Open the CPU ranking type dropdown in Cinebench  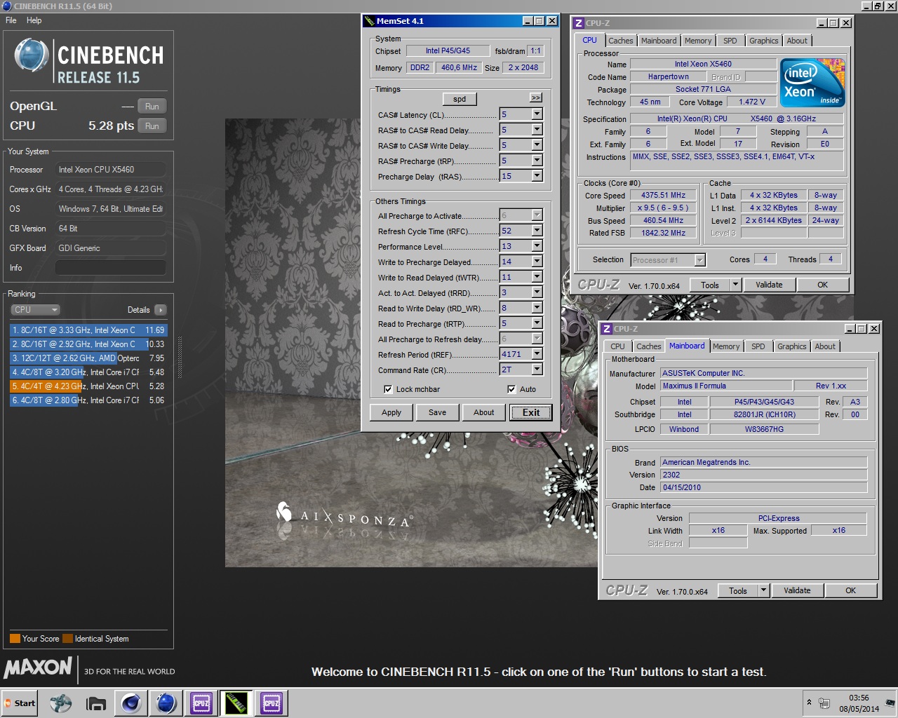tap(35, 310)
